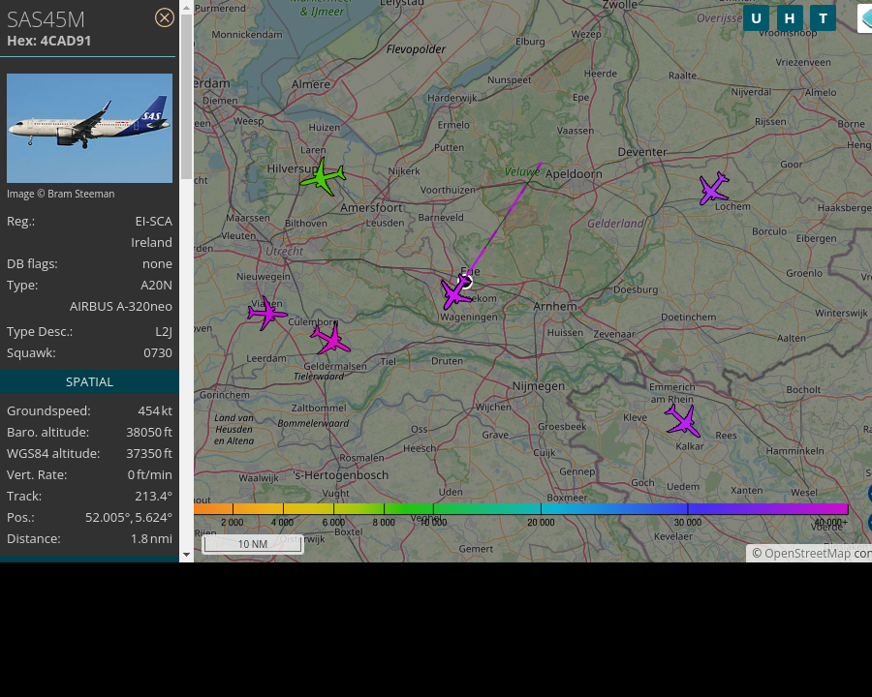Click the T map toggle button
This screenshot has width=872, height=697.
pyautogui.click(x=823, y=18)
